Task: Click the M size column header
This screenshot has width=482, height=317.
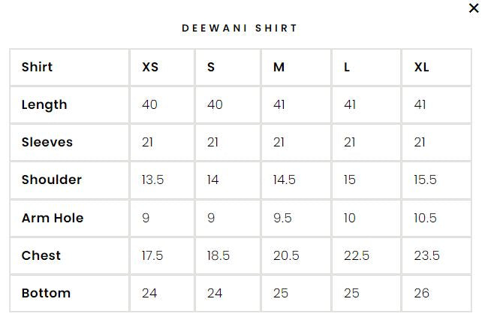Action: pyautogui.click(x=279, y=67)
